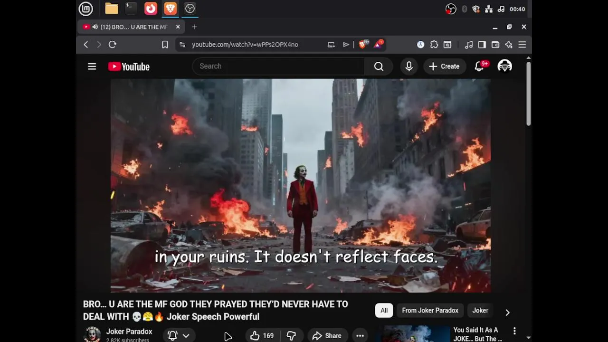Screen dimensions: 608x342
Task: Toggle the subscription notification bell
Action: point(172,336)
